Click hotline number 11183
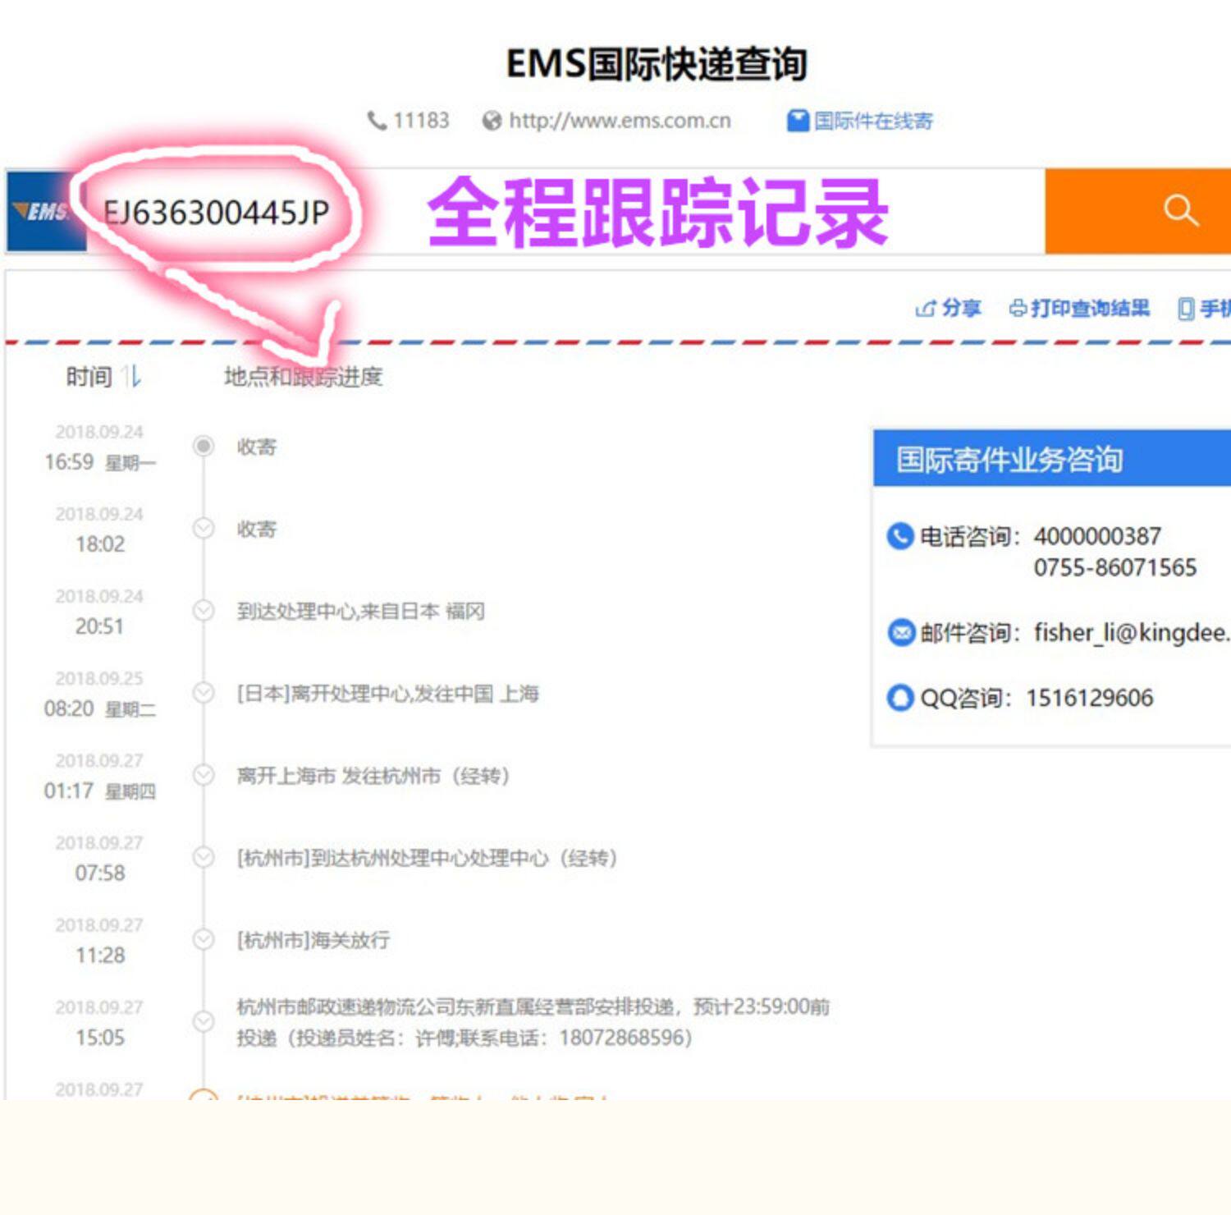This screenshot has width=1231, height=1215. tap(421, 121)
